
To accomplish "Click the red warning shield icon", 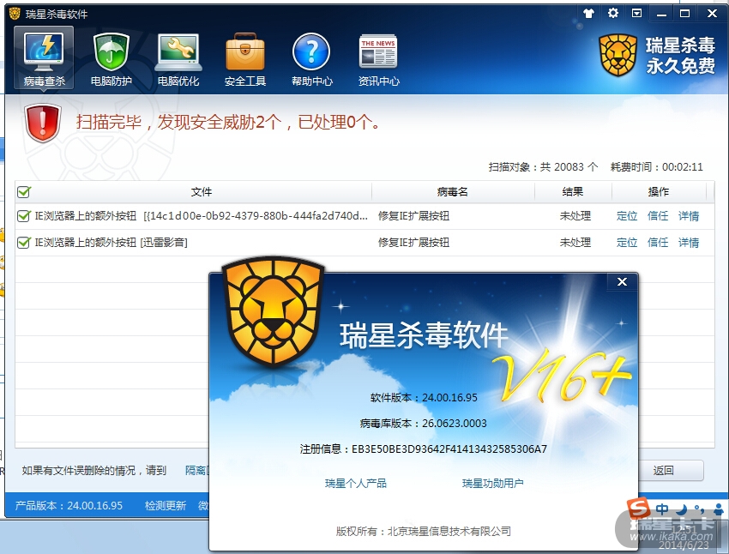I will pos(43,123).
